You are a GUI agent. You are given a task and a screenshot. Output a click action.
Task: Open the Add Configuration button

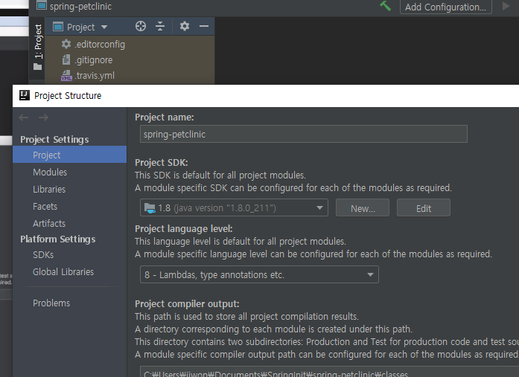coord(445,7)
